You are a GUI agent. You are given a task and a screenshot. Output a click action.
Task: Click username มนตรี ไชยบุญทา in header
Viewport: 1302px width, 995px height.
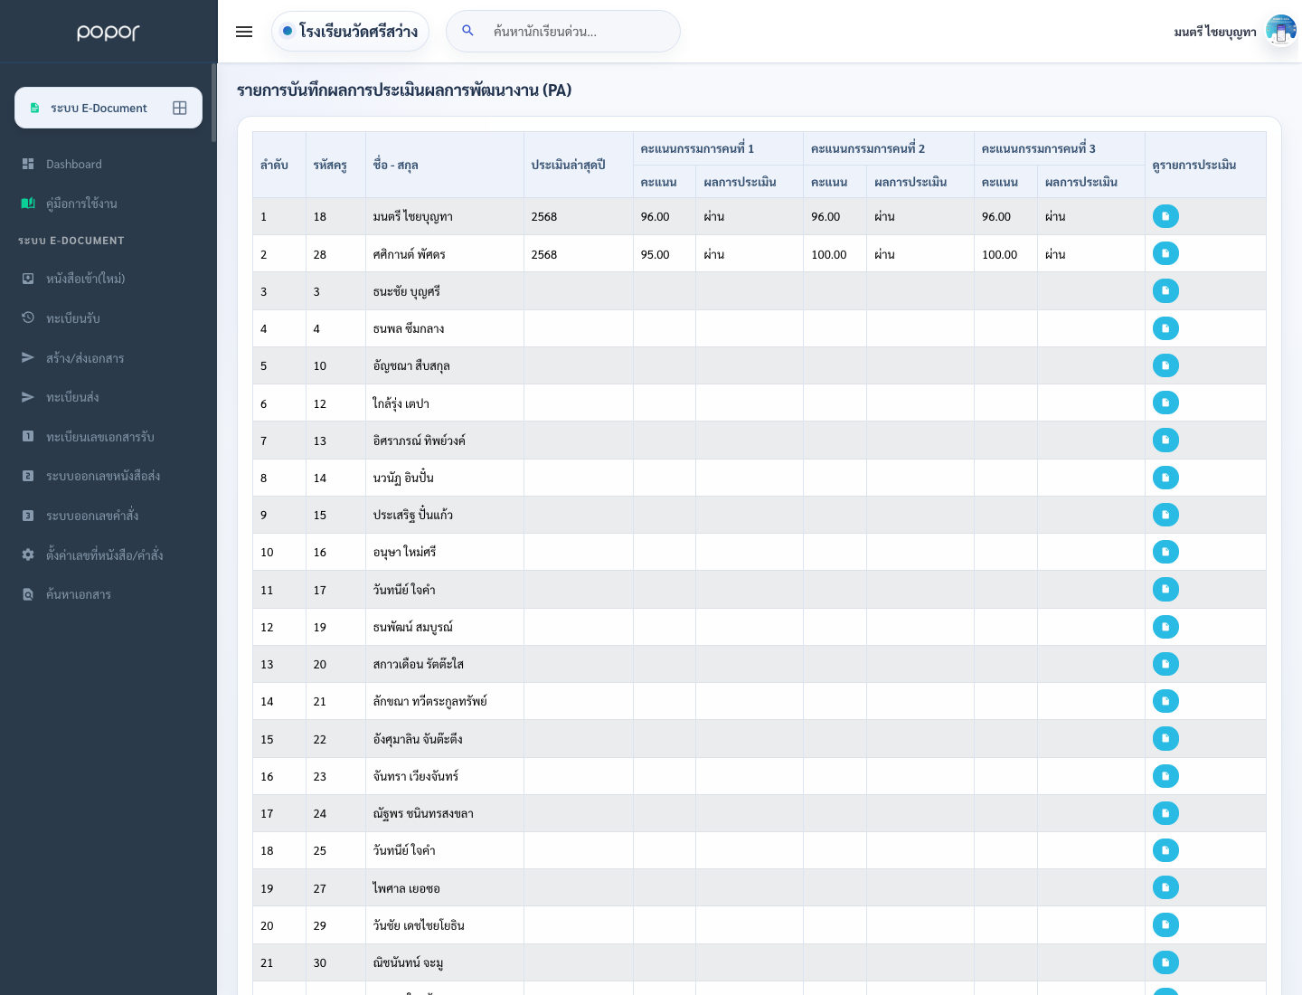[x=1215, y=32]
